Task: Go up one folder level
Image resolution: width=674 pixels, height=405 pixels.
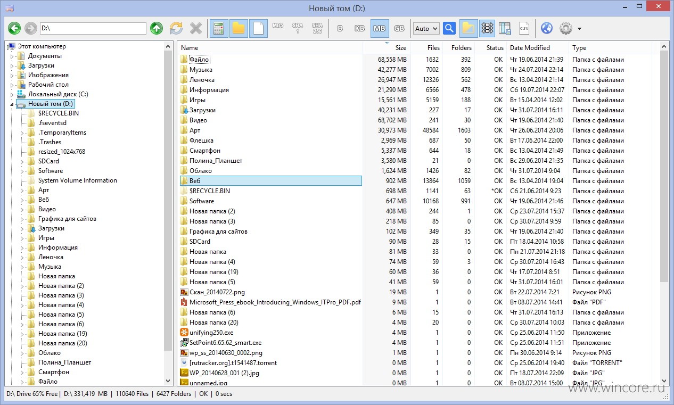Action: tap(156, 28)
